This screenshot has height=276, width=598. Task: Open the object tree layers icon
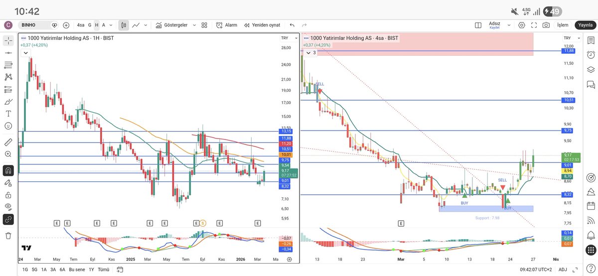point(591,69)
